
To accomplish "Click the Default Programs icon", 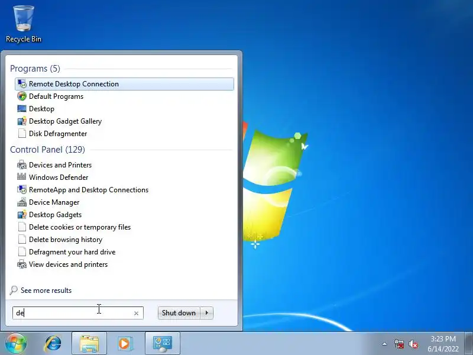I will 22,96.
